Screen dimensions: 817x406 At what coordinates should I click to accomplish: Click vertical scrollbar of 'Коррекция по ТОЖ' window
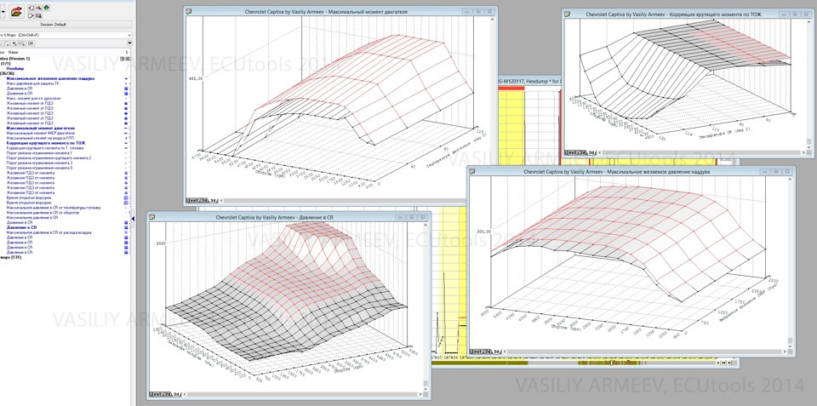pos(808,83)
